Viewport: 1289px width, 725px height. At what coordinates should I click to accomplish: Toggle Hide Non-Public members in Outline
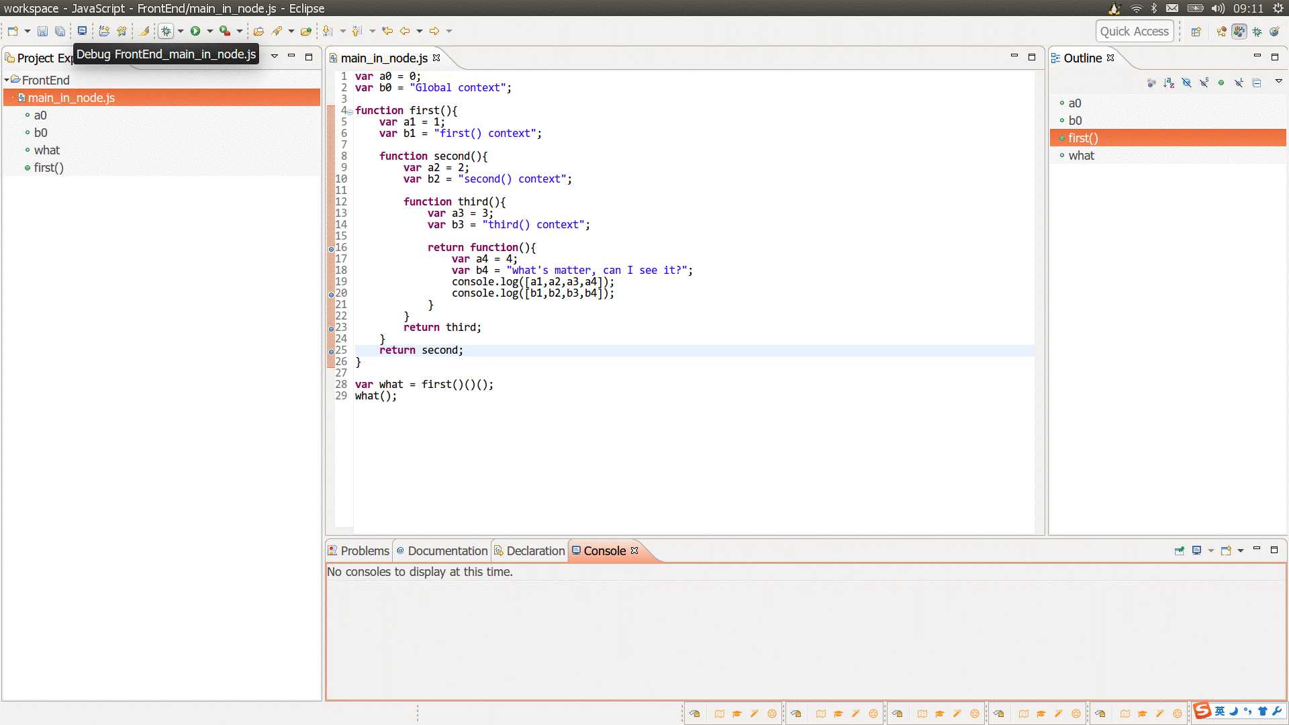pyautogui.click(x=1221, y=83)
